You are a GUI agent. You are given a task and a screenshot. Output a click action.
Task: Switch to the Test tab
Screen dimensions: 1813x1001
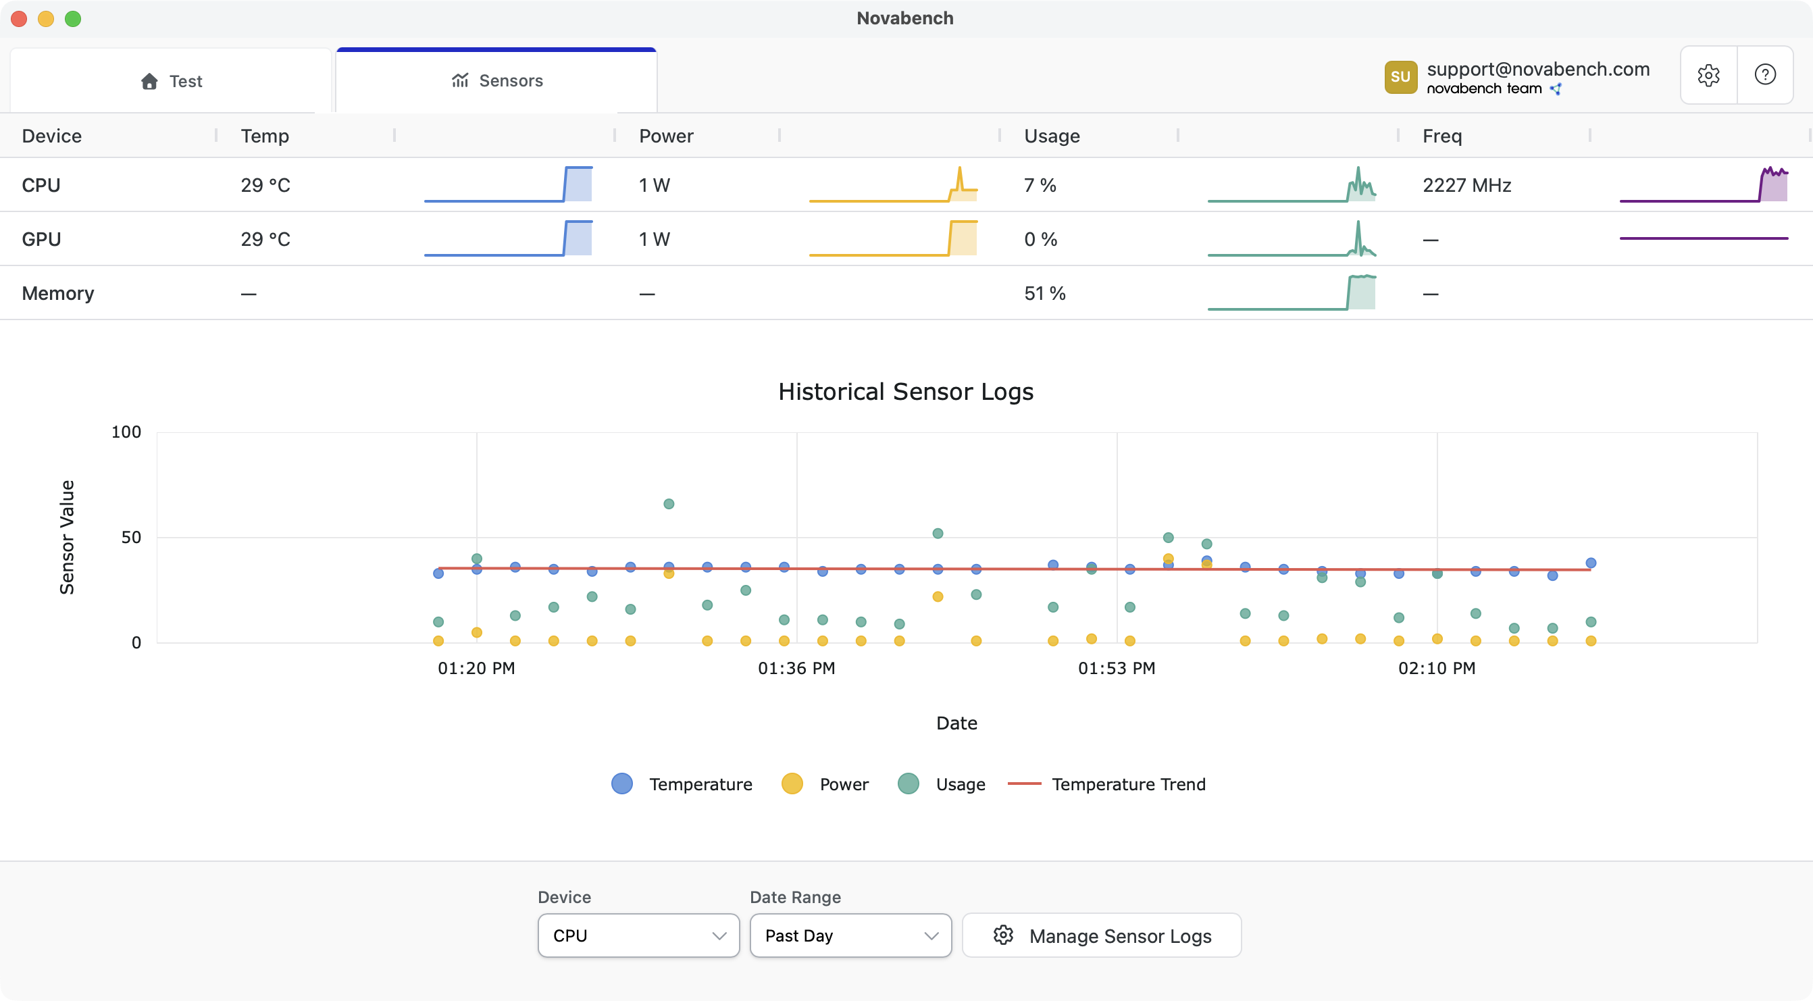pyautogui.click(x=171, y=81)
